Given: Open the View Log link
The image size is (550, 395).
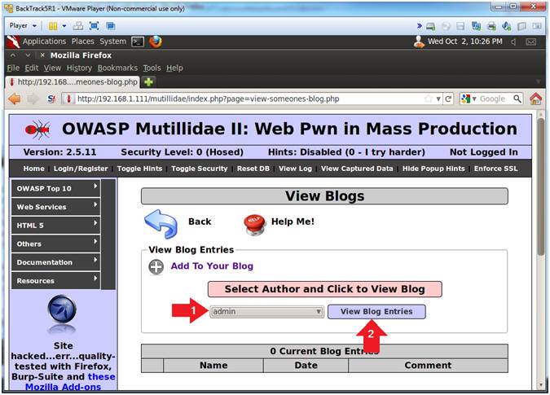Looking at the screenshot, I should coord(295,169).
